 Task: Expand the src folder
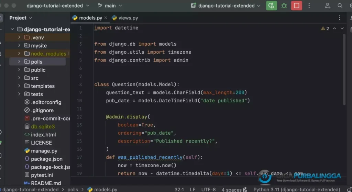[19, 78]
